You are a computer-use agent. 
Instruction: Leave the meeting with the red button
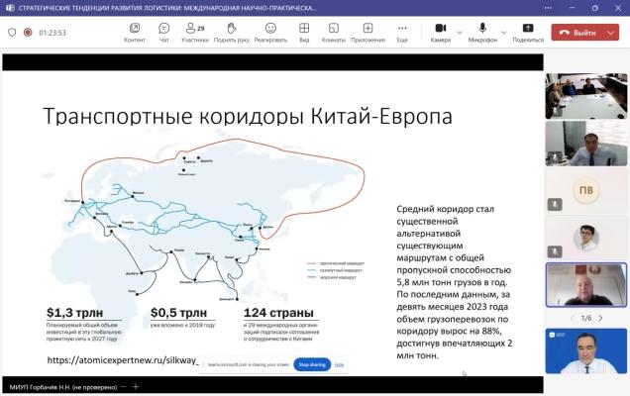pos(577,32)
